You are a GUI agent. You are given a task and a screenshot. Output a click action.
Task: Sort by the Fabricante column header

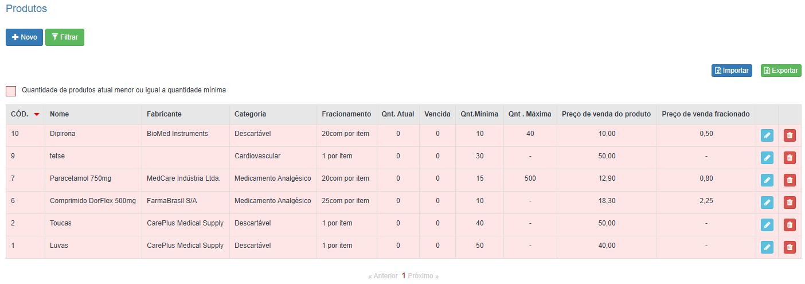[164, 114]
